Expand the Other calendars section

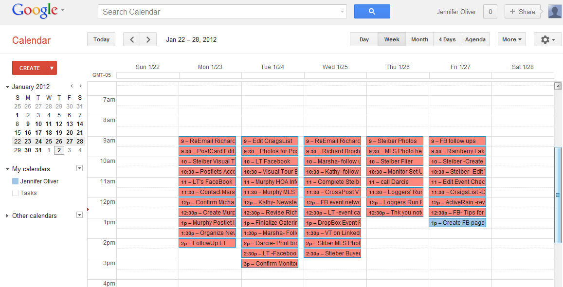(7, 215)
